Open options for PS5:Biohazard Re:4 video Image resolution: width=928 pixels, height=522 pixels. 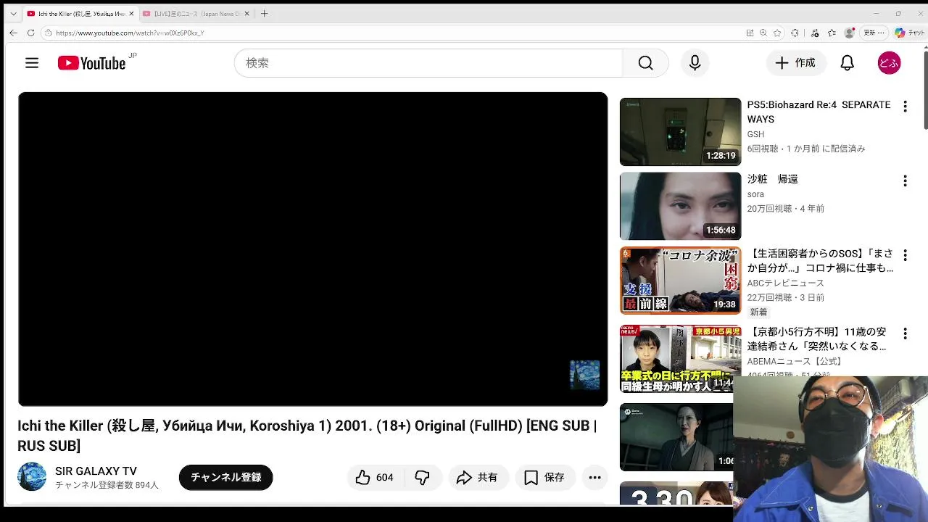click(905, 107)
